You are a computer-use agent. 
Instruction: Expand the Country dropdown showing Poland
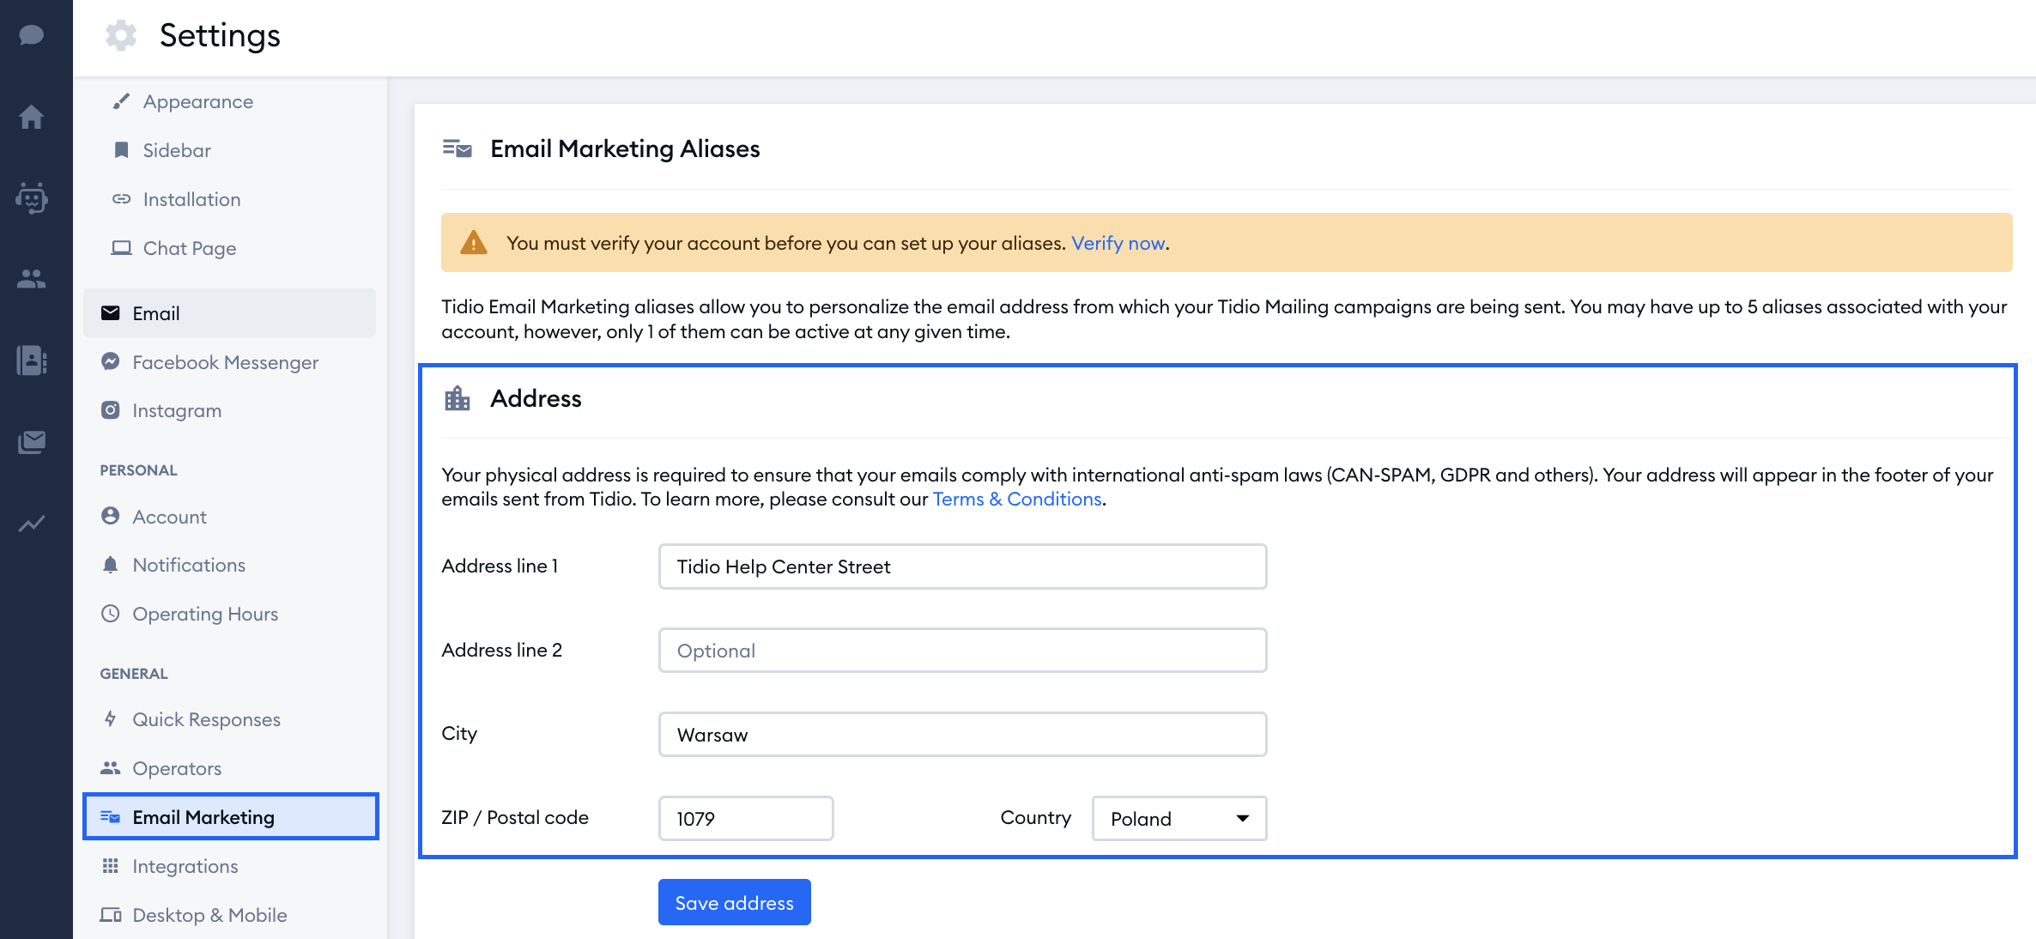(x=1179, y=818)
